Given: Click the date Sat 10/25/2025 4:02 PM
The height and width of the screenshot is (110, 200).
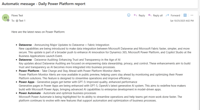Looking at the screenshot, I should [x=182, y=21].
